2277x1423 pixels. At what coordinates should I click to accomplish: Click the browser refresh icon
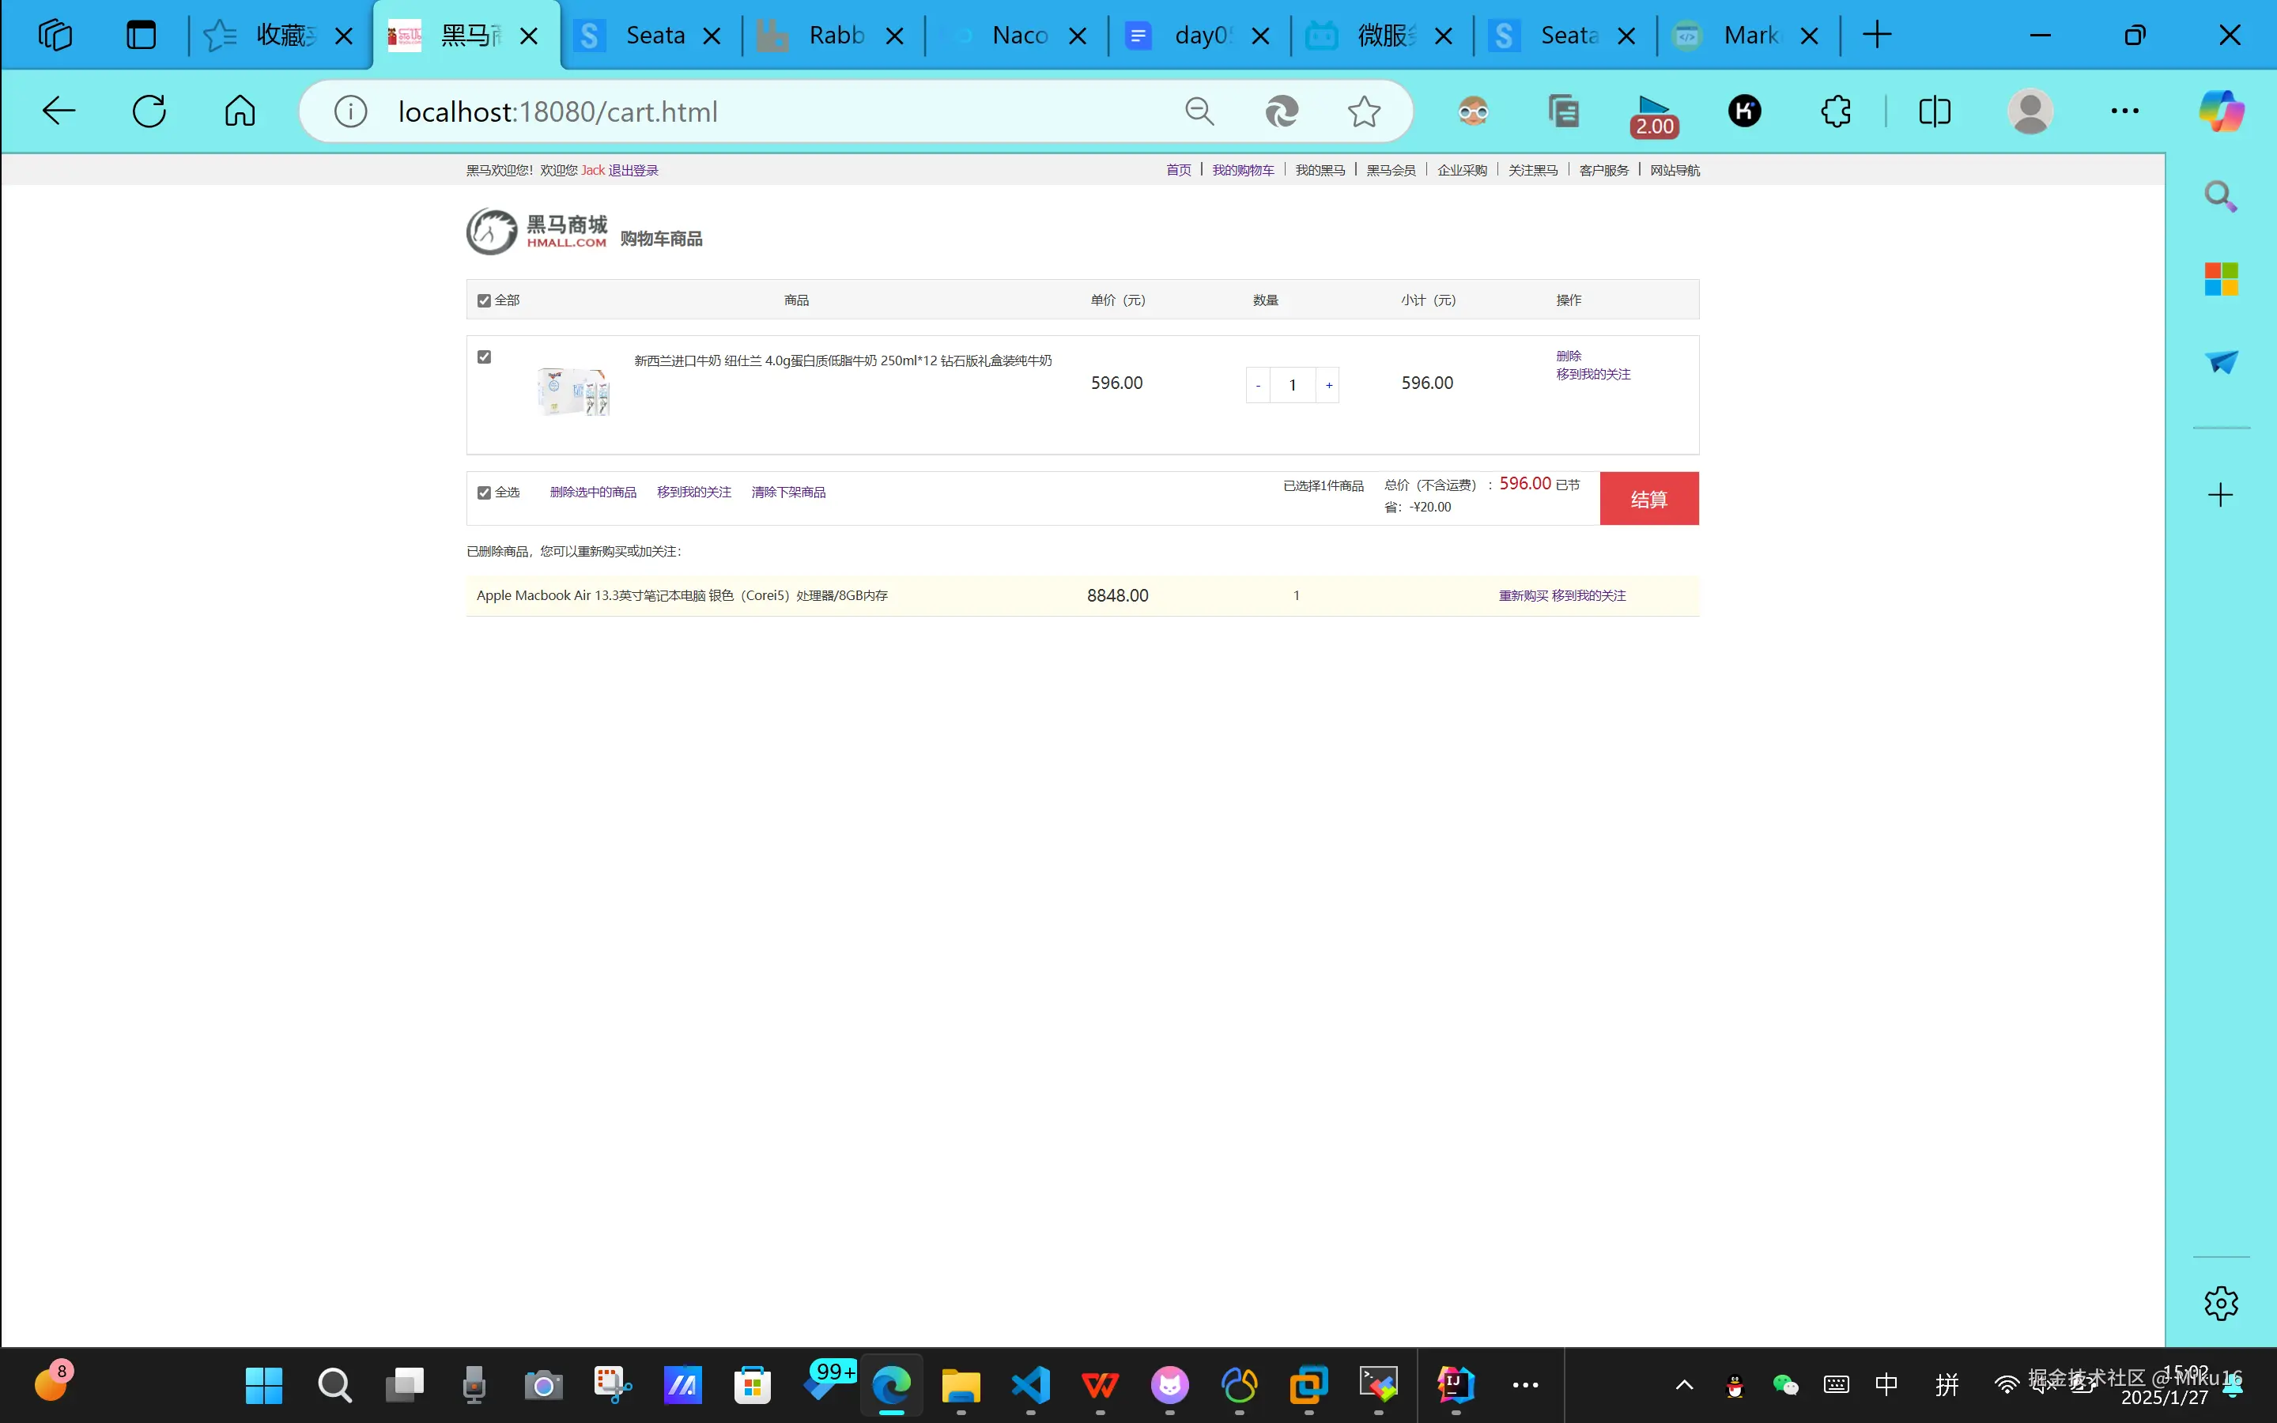point(149,111)
